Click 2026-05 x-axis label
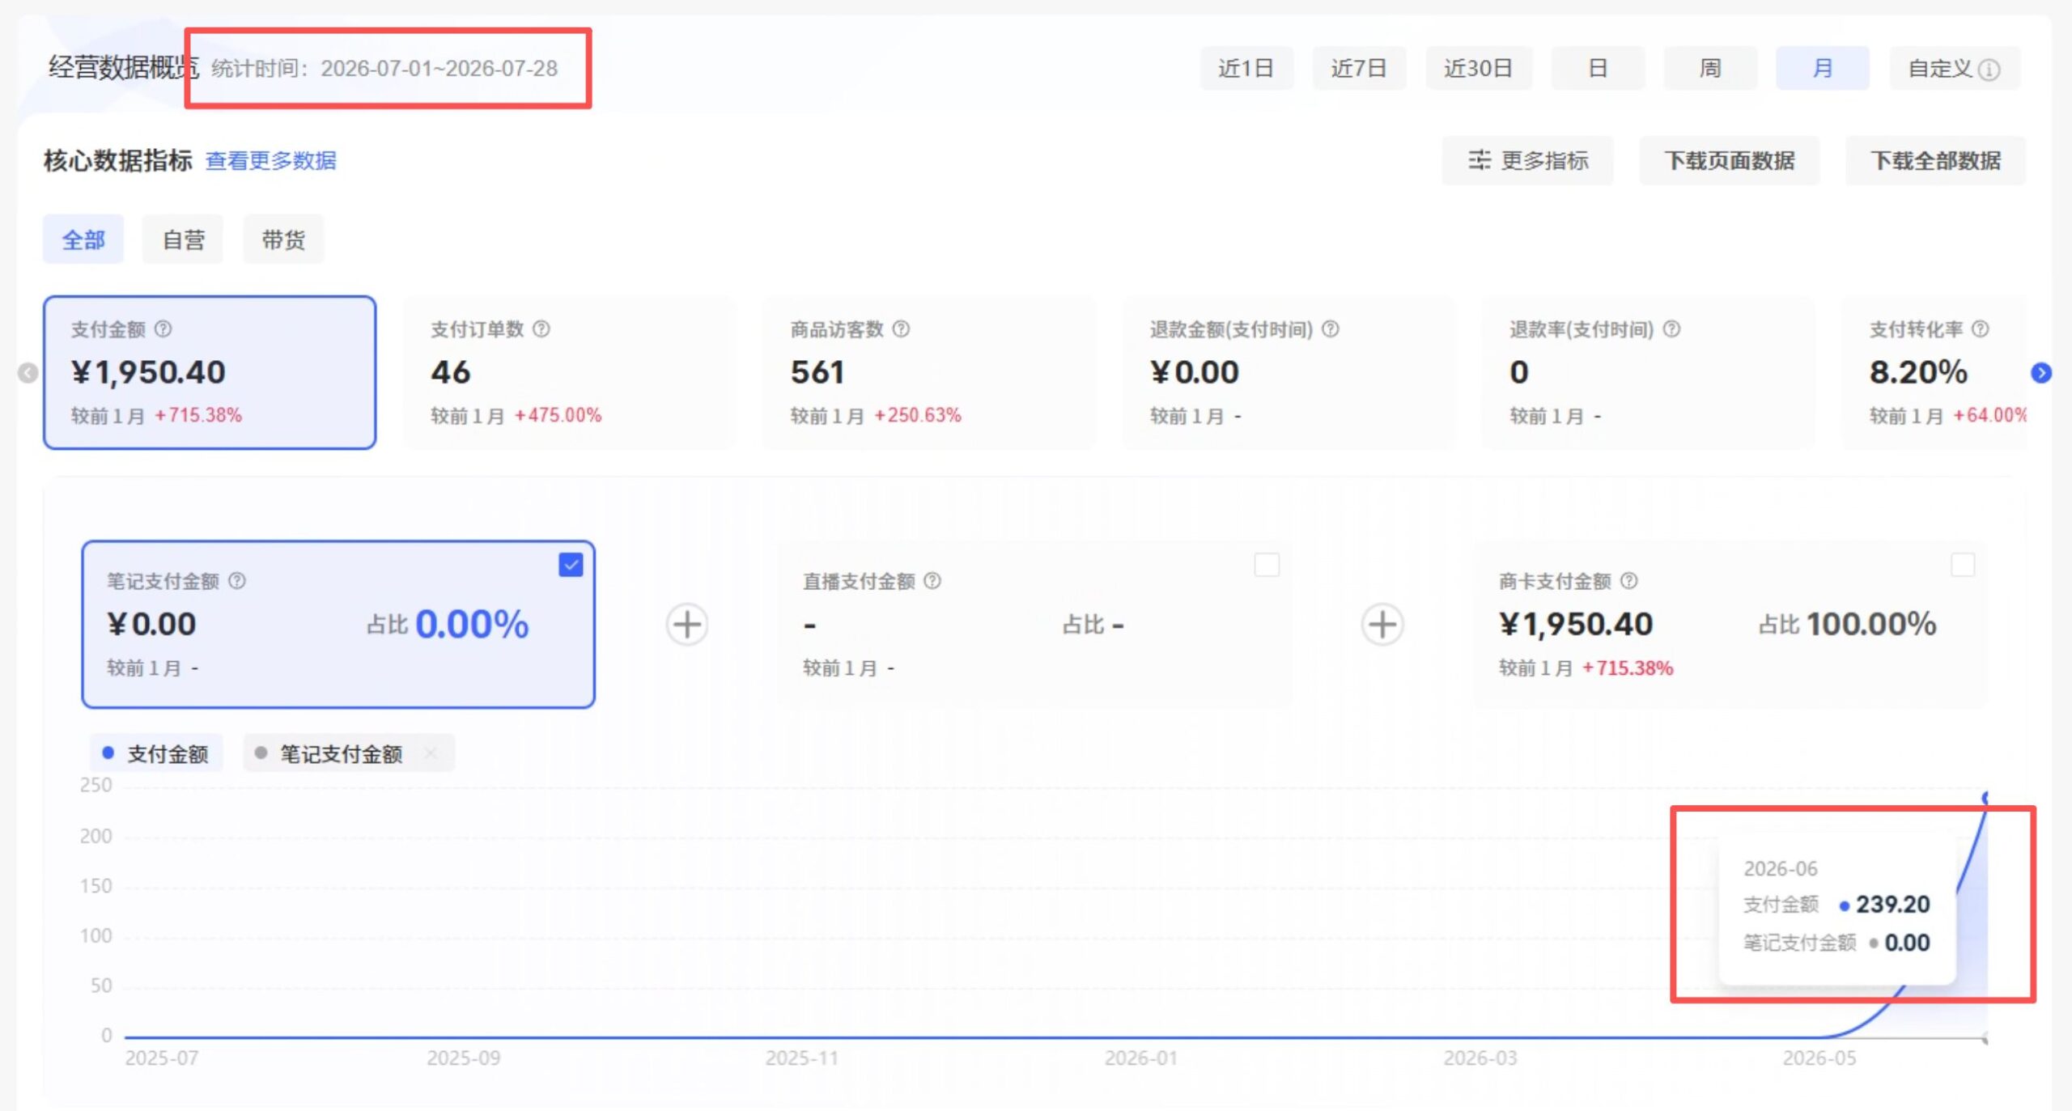 (x=1819, y=1058)
